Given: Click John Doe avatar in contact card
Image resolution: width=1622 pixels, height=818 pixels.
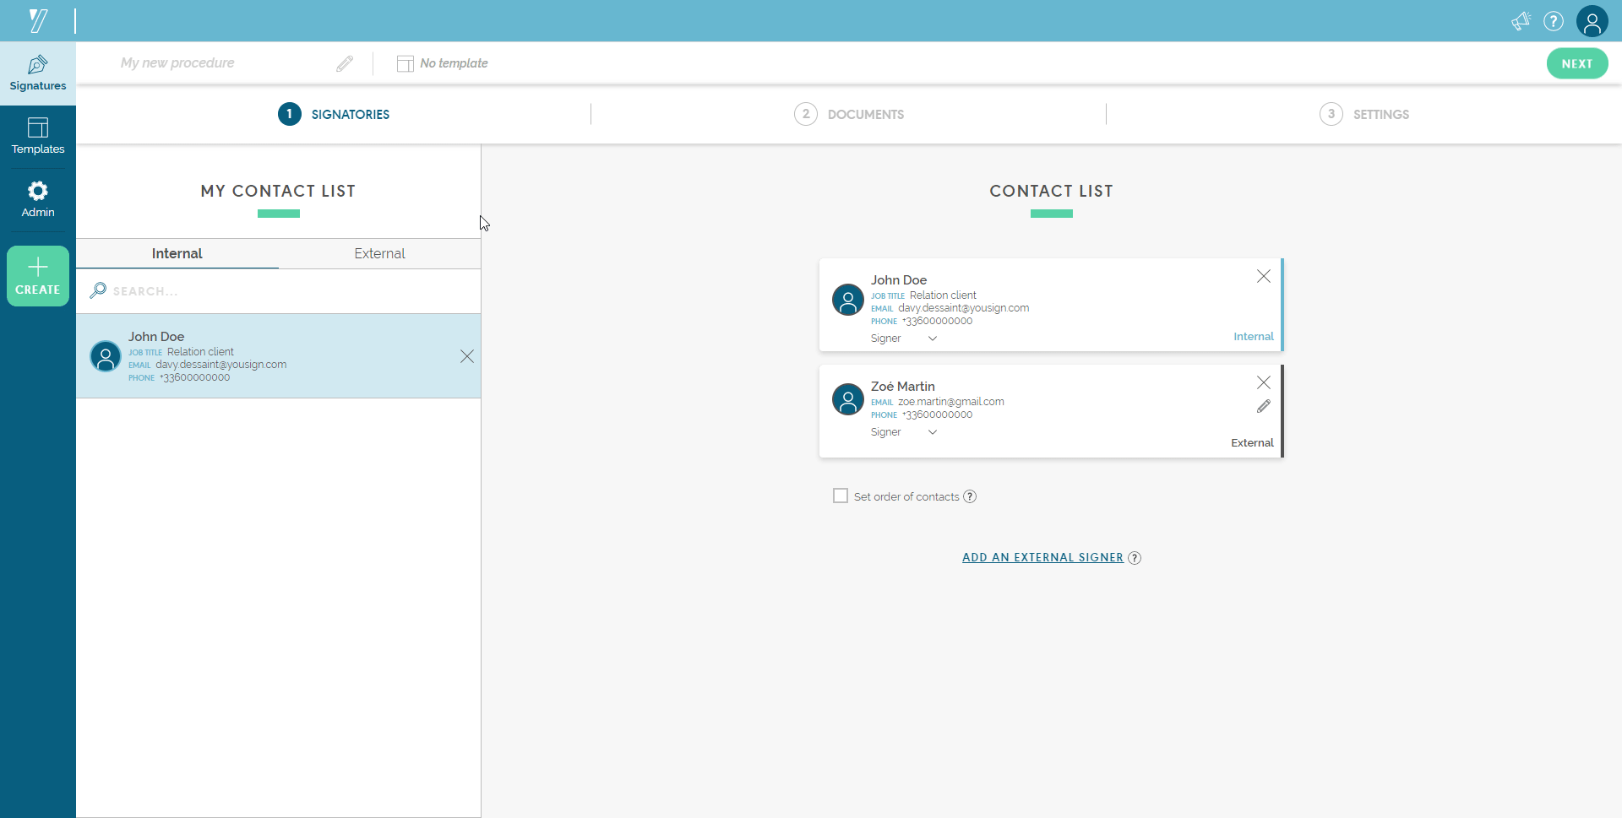Looking at the screenshot, I should [x=848, y=300].
